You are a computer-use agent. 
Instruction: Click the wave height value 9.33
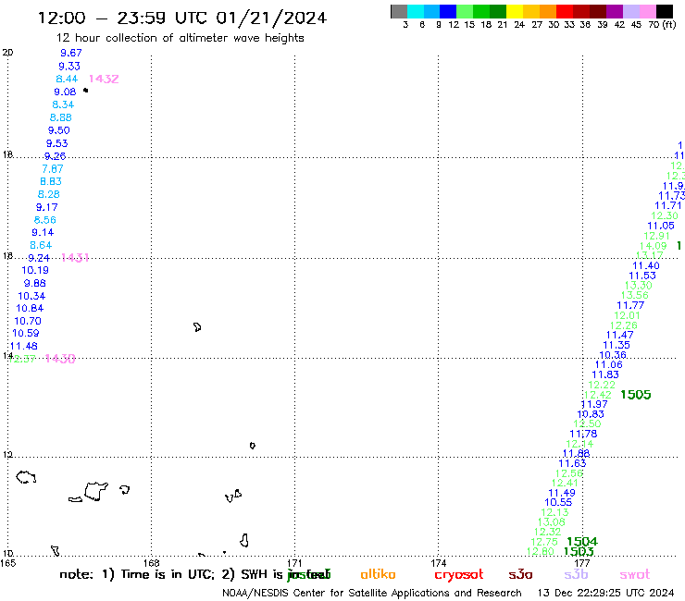click(69, 66)
